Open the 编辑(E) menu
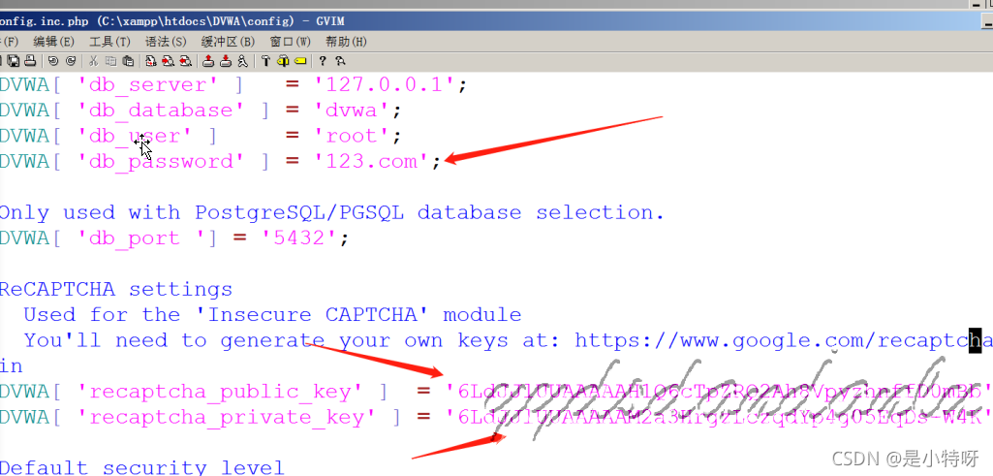The width and height of the screenshot is (993, 476). [54, 42]
